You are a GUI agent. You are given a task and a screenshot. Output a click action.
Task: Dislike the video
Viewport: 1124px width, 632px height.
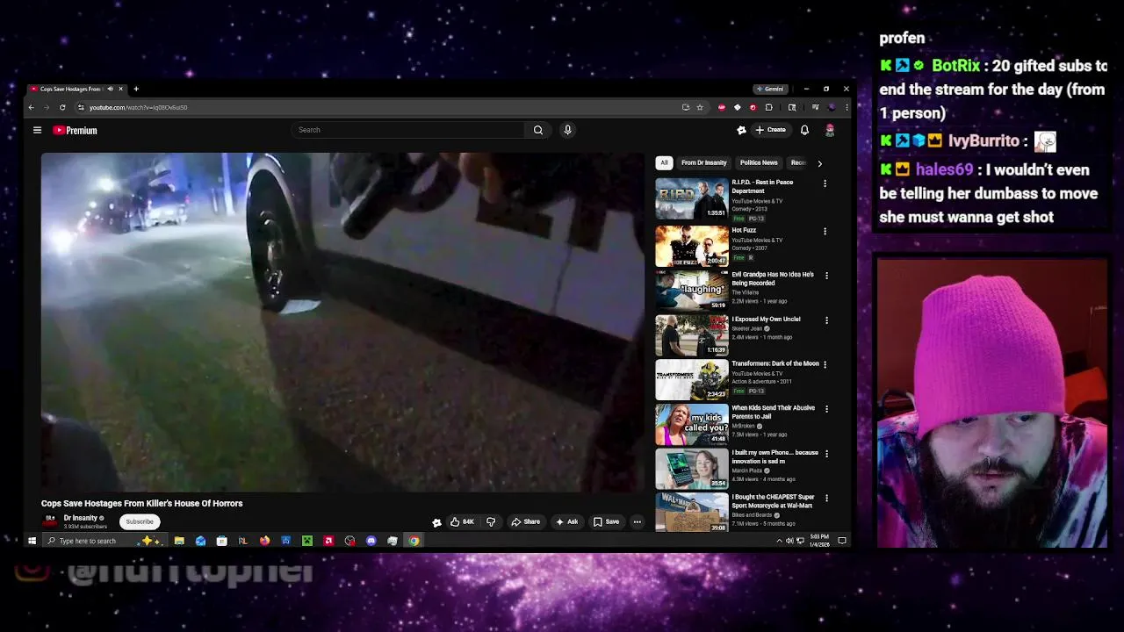coord(491,521)
